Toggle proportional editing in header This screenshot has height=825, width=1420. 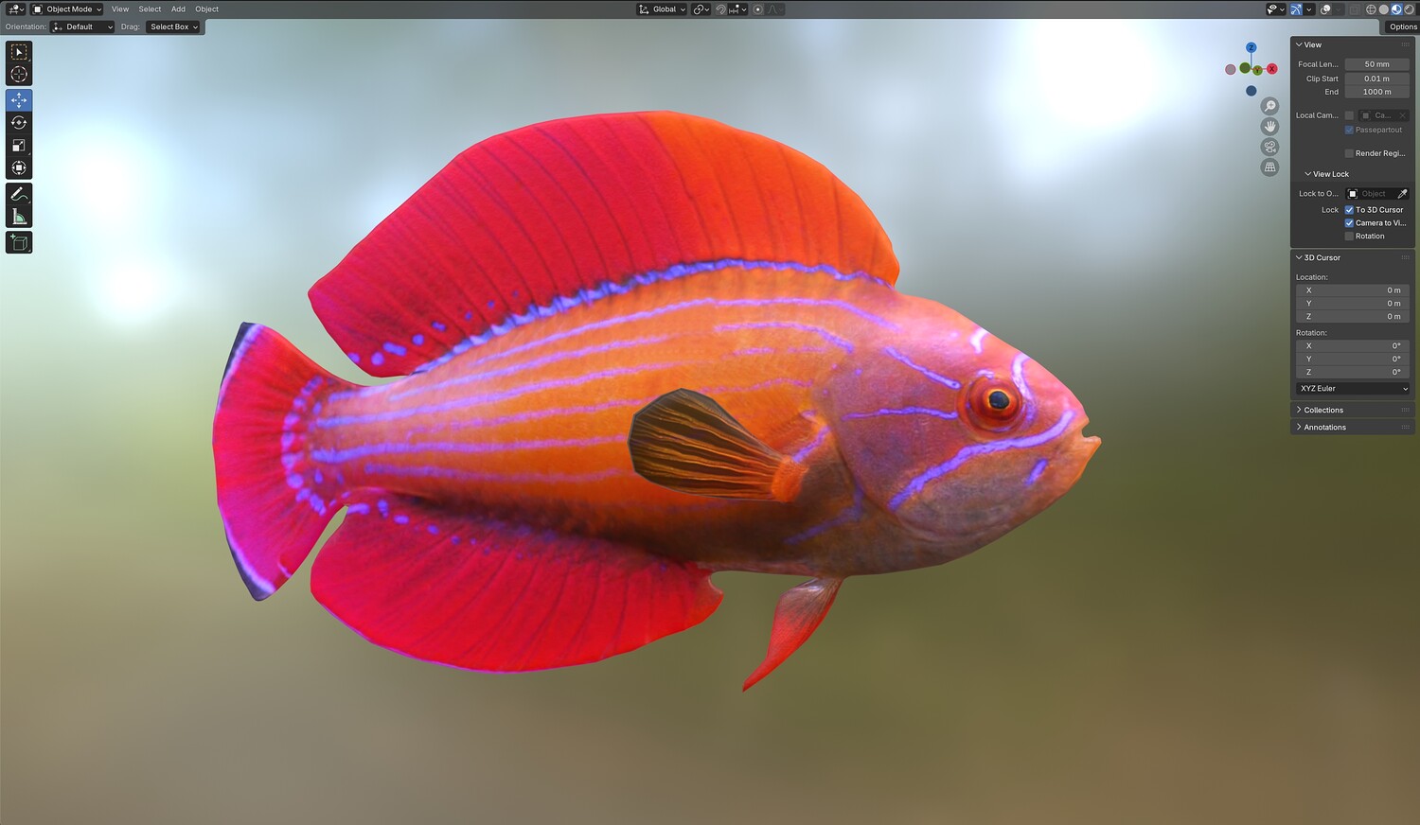758,9
